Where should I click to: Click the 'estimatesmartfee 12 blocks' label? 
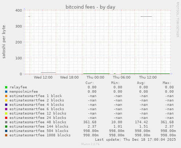(38, 113)
